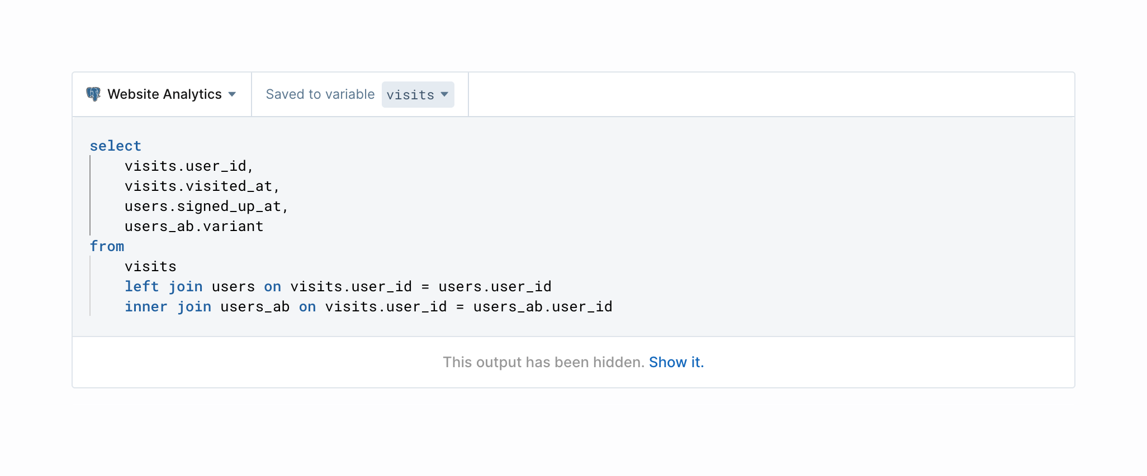Place cursor on the 'select' keyword

[115, 146]
